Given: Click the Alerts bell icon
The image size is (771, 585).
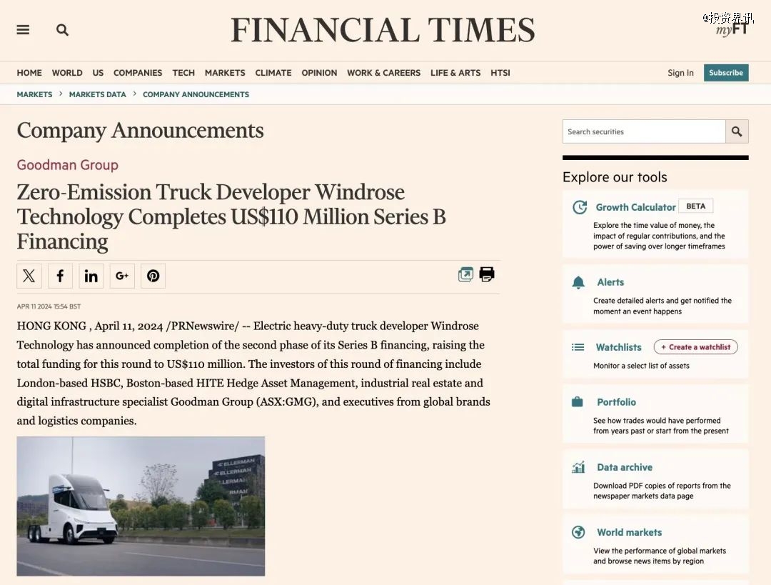Looking at the screenshot, I should click(579, 282).
